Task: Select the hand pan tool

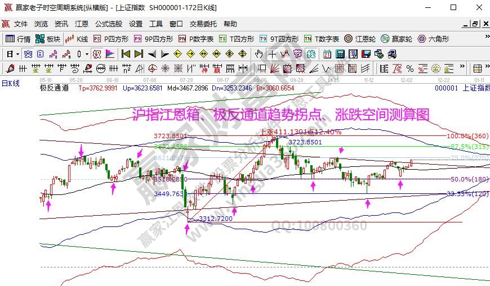Action: (x=259, y=54)
